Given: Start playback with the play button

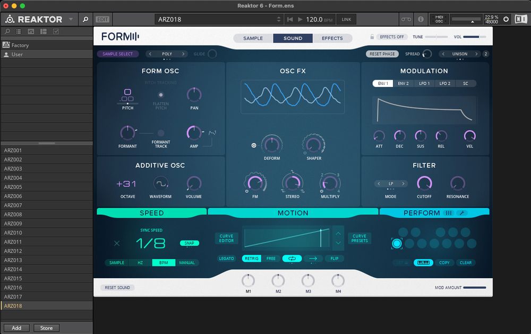Looking at the screenshot, I should pyautogui.click(x=300, y=19).
